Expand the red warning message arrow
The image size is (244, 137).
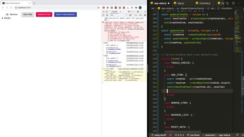tap(105, 22)
